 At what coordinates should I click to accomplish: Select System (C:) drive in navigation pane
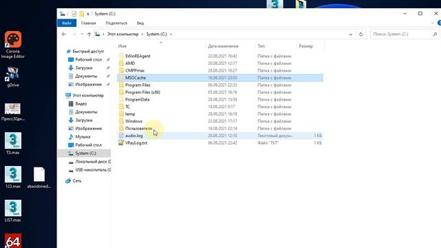[x=85, y=153]
